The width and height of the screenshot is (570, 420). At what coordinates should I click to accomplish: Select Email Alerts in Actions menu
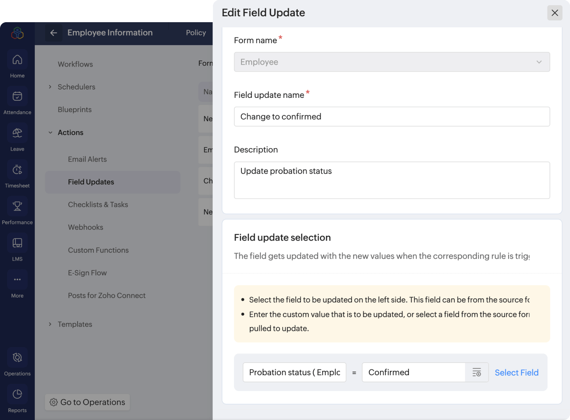click(87, 159)
